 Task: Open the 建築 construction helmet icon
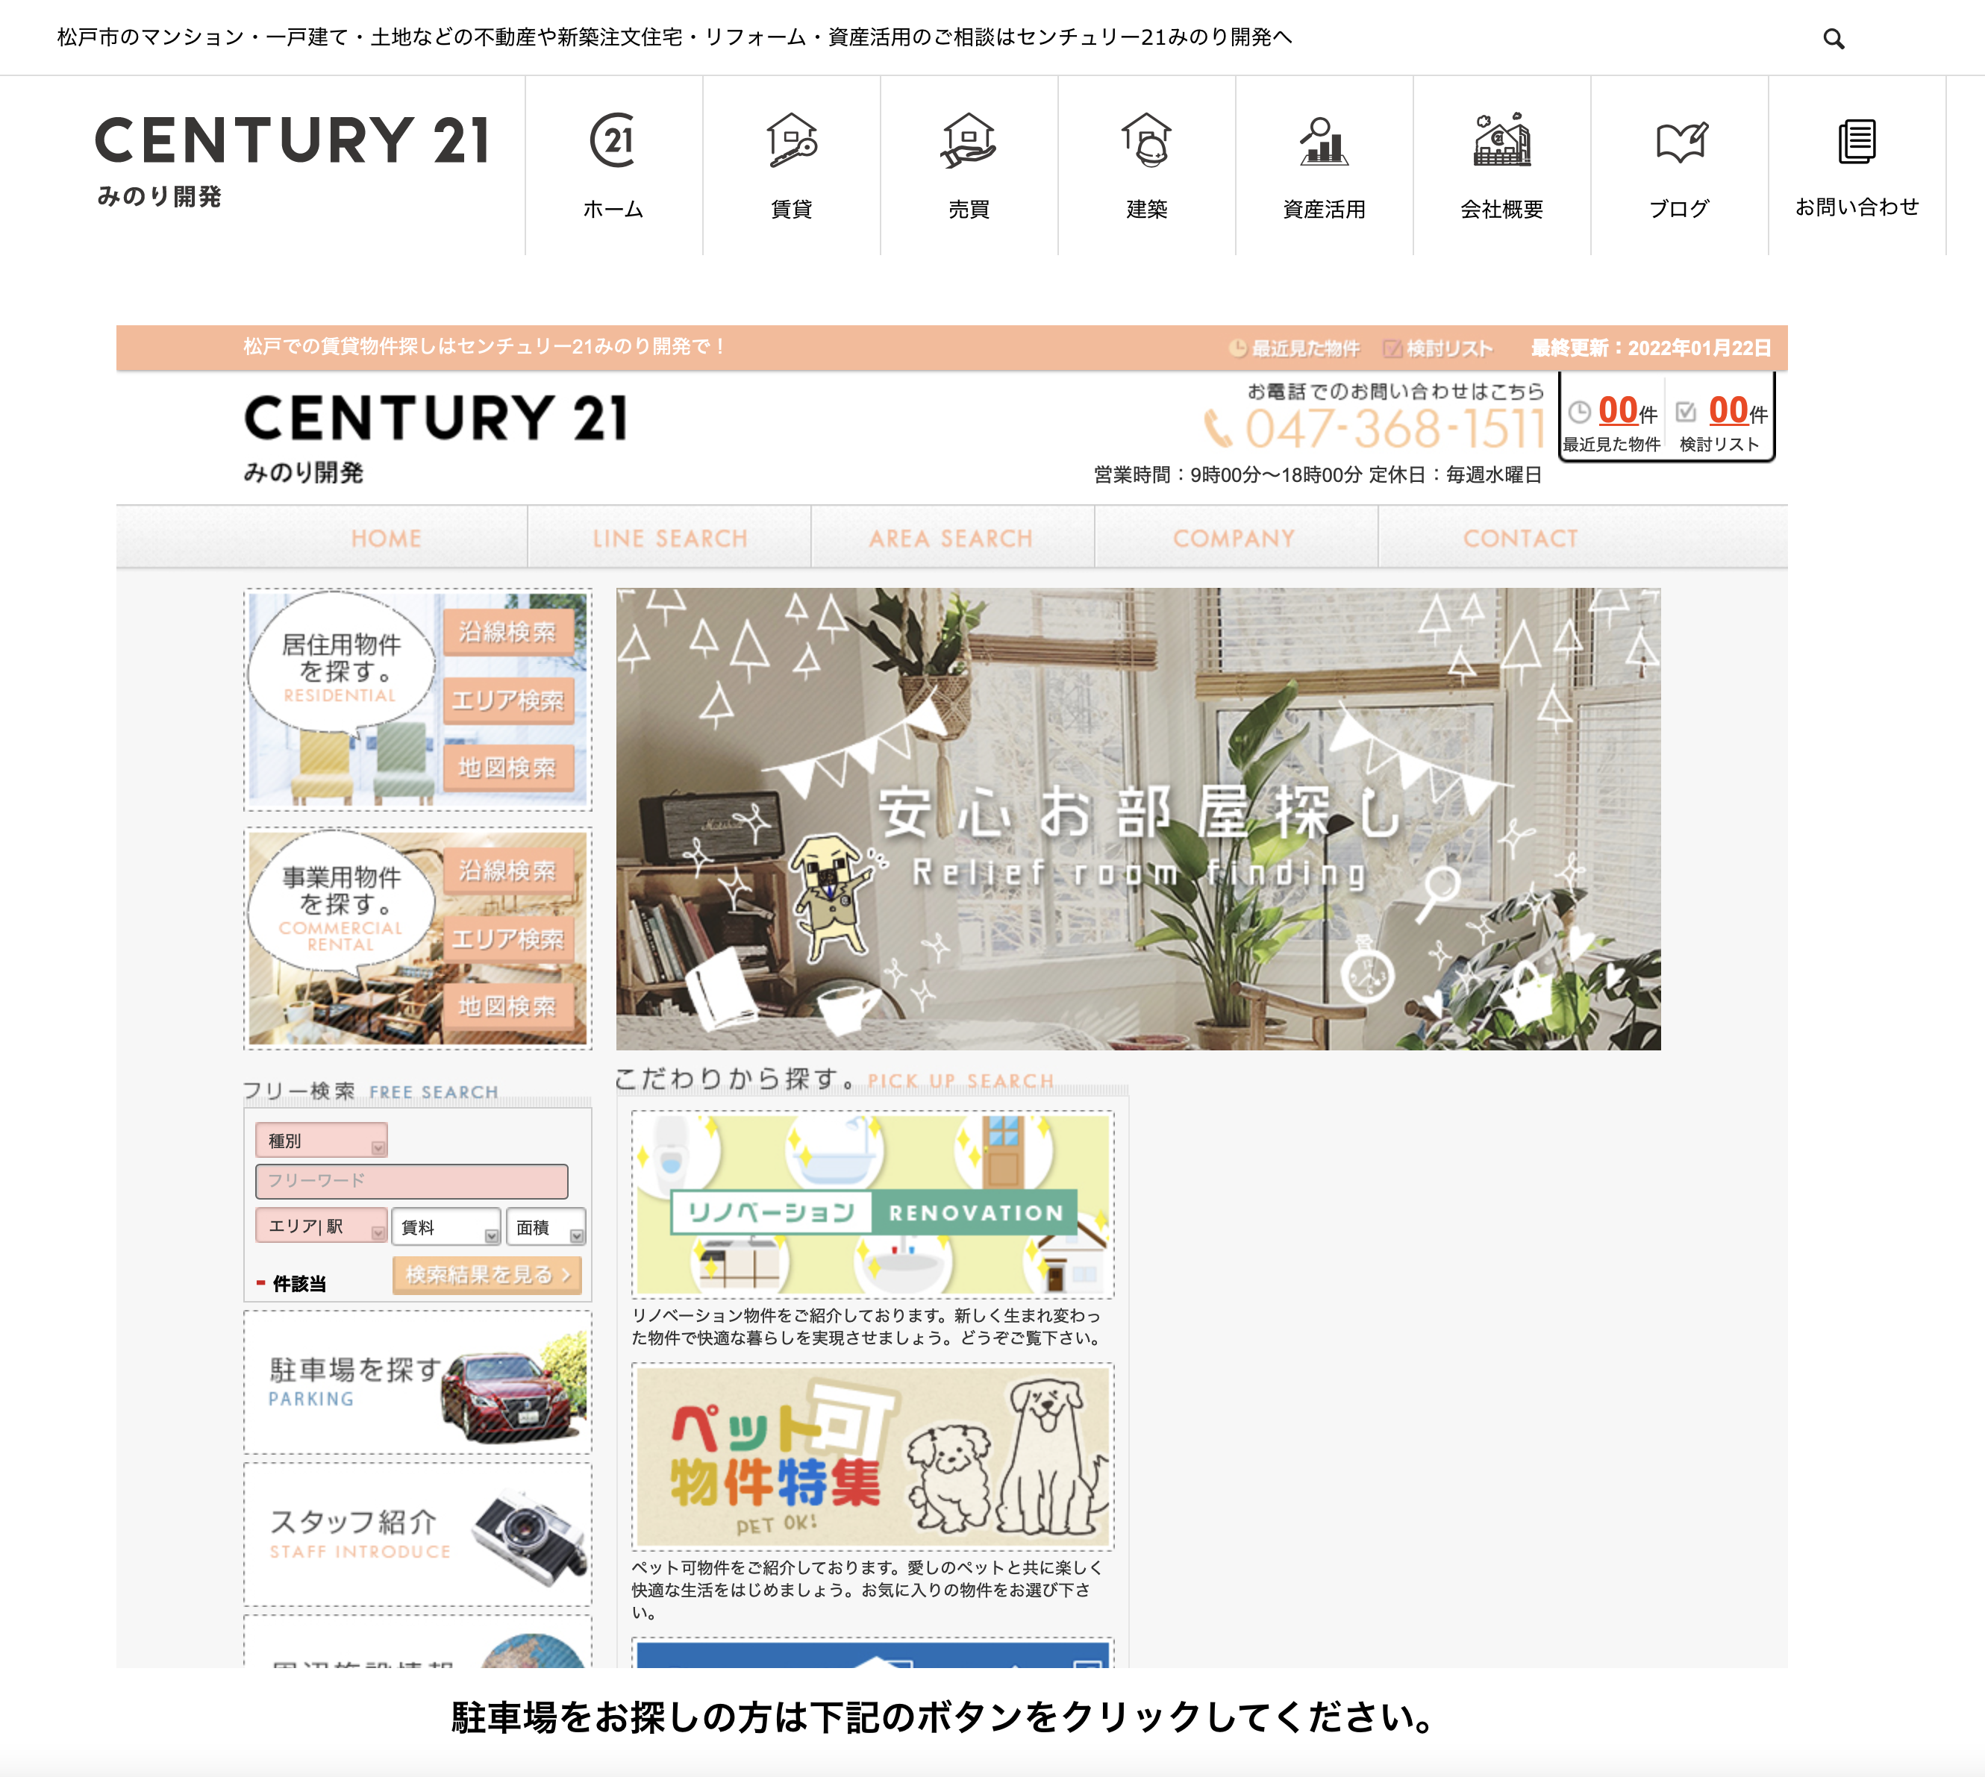pyautogui.click(x=1146, y=140)
